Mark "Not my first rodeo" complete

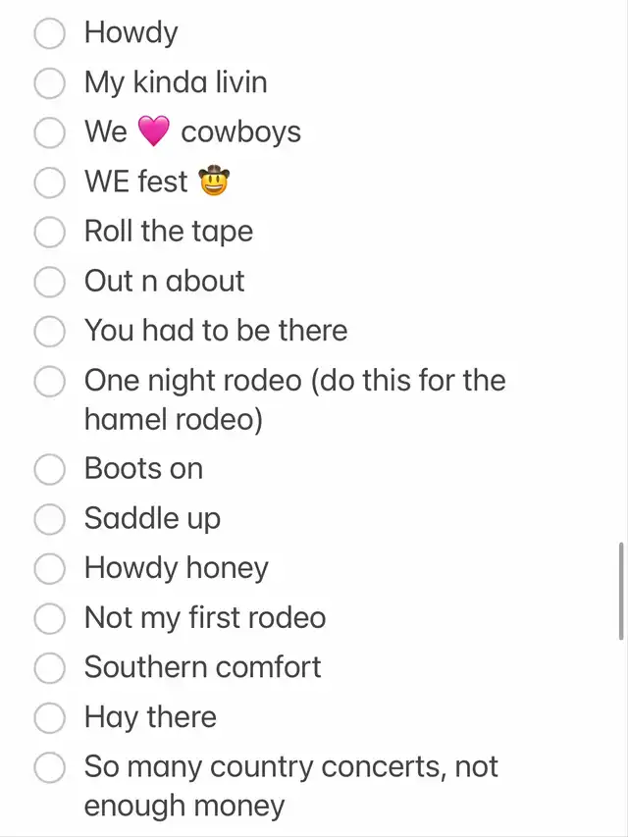tap(49, 619)
